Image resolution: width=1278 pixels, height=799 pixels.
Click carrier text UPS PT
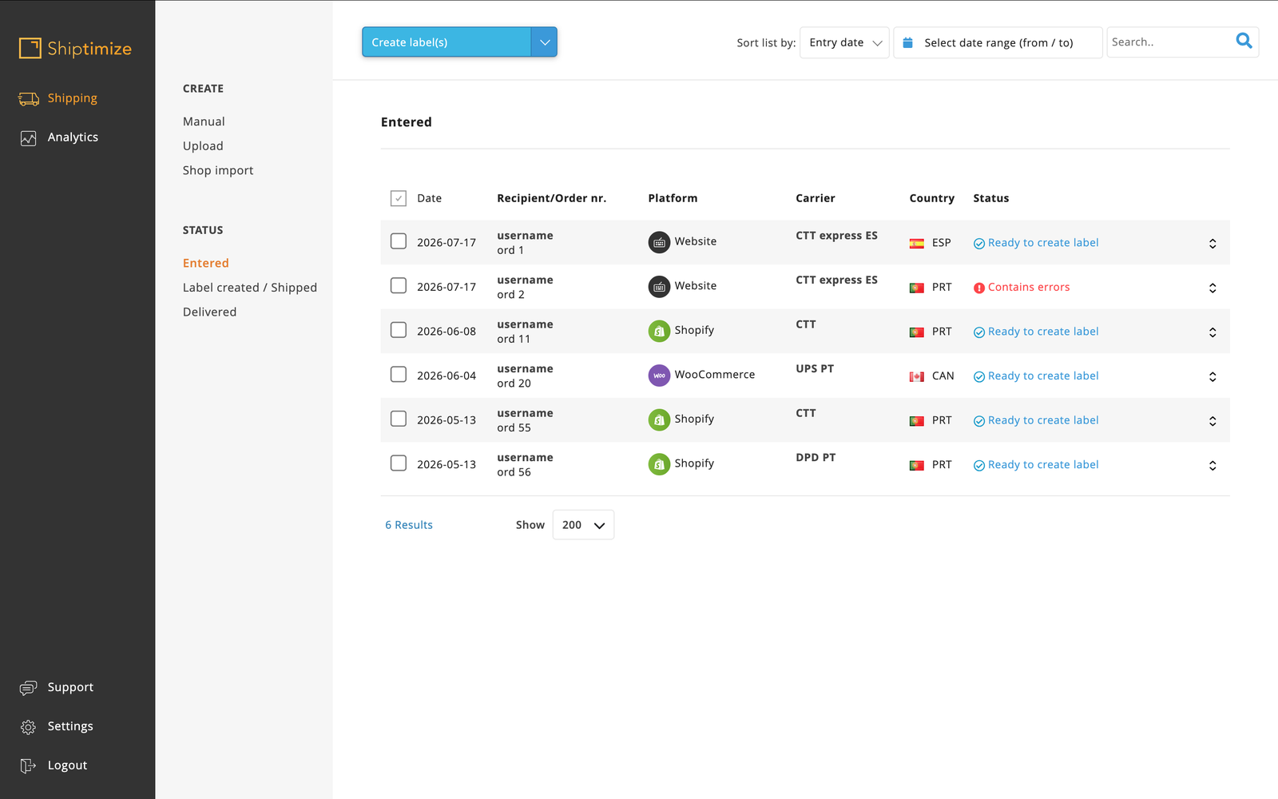click(x=815, y=368)
